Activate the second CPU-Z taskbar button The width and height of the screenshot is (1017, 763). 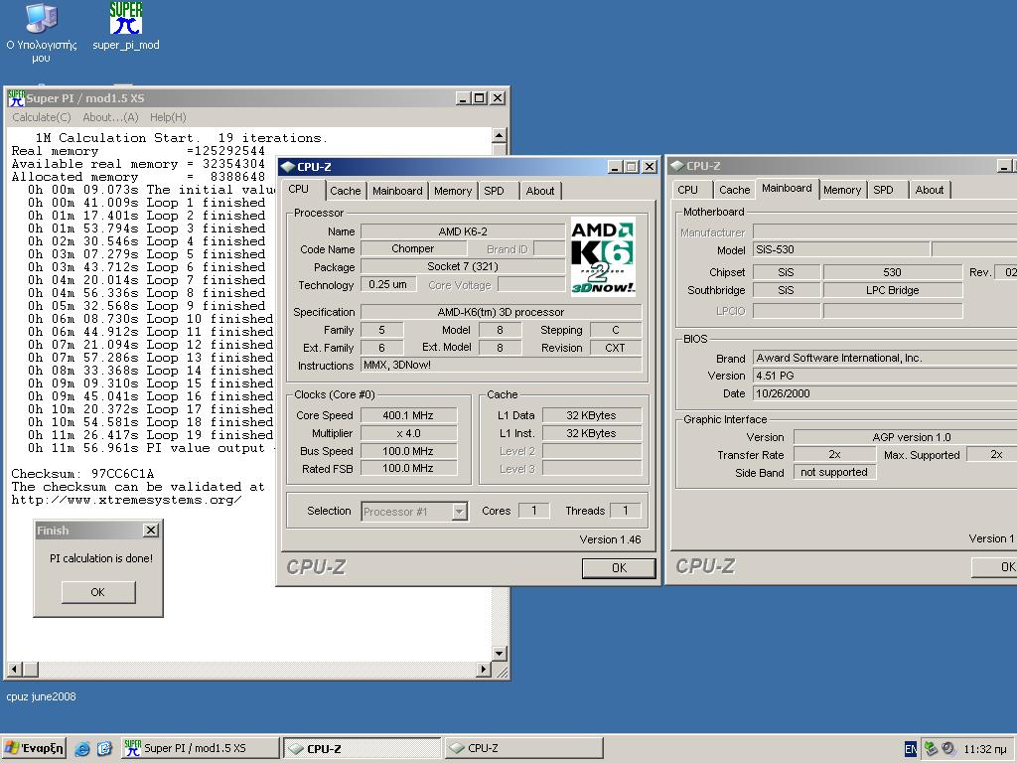pos(523,748)
